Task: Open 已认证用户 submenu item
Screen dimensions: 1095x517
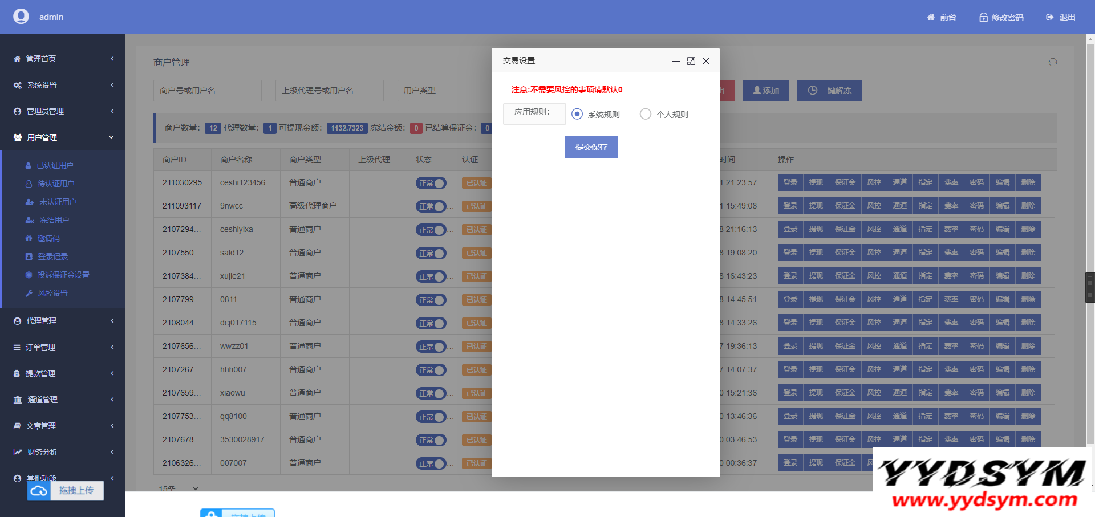Action: (x=55, y=165)
